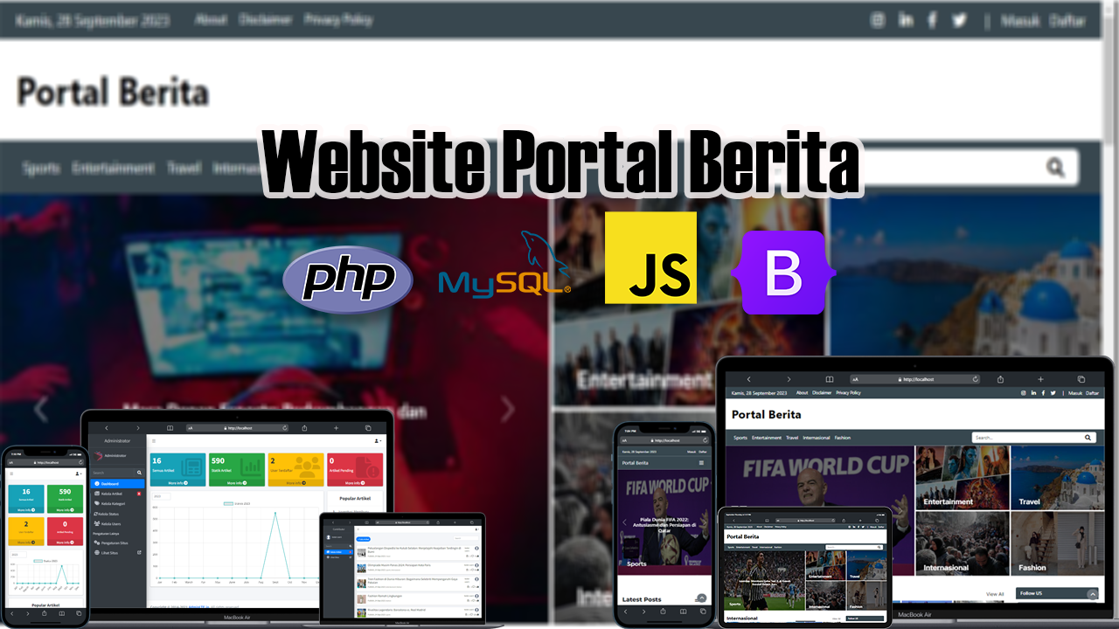Click the share icon on the admin dashboard laptop browser
The width and height of the screenshot is (1119, 629).
tap(304, 428)
